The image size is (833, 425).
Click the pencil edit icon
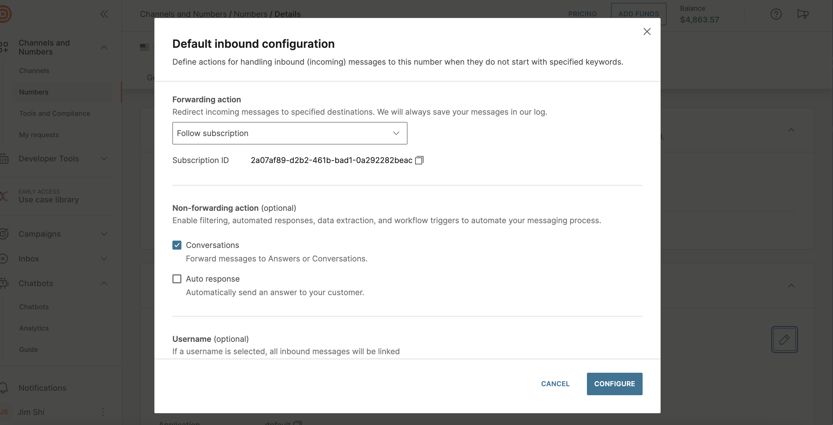pyautogui.click(x=784, y=339)
